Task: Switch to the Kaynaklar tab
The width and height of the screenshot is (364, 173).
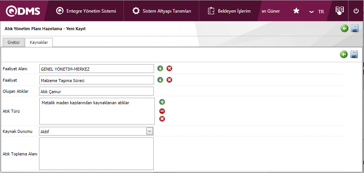Action: click(39, 43)
